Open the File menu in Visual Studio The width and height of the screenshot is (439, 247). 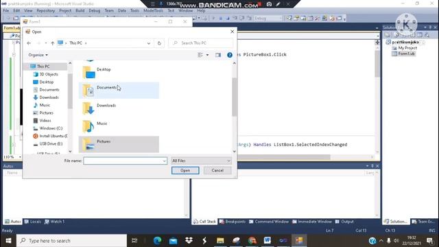click(6, 11)
